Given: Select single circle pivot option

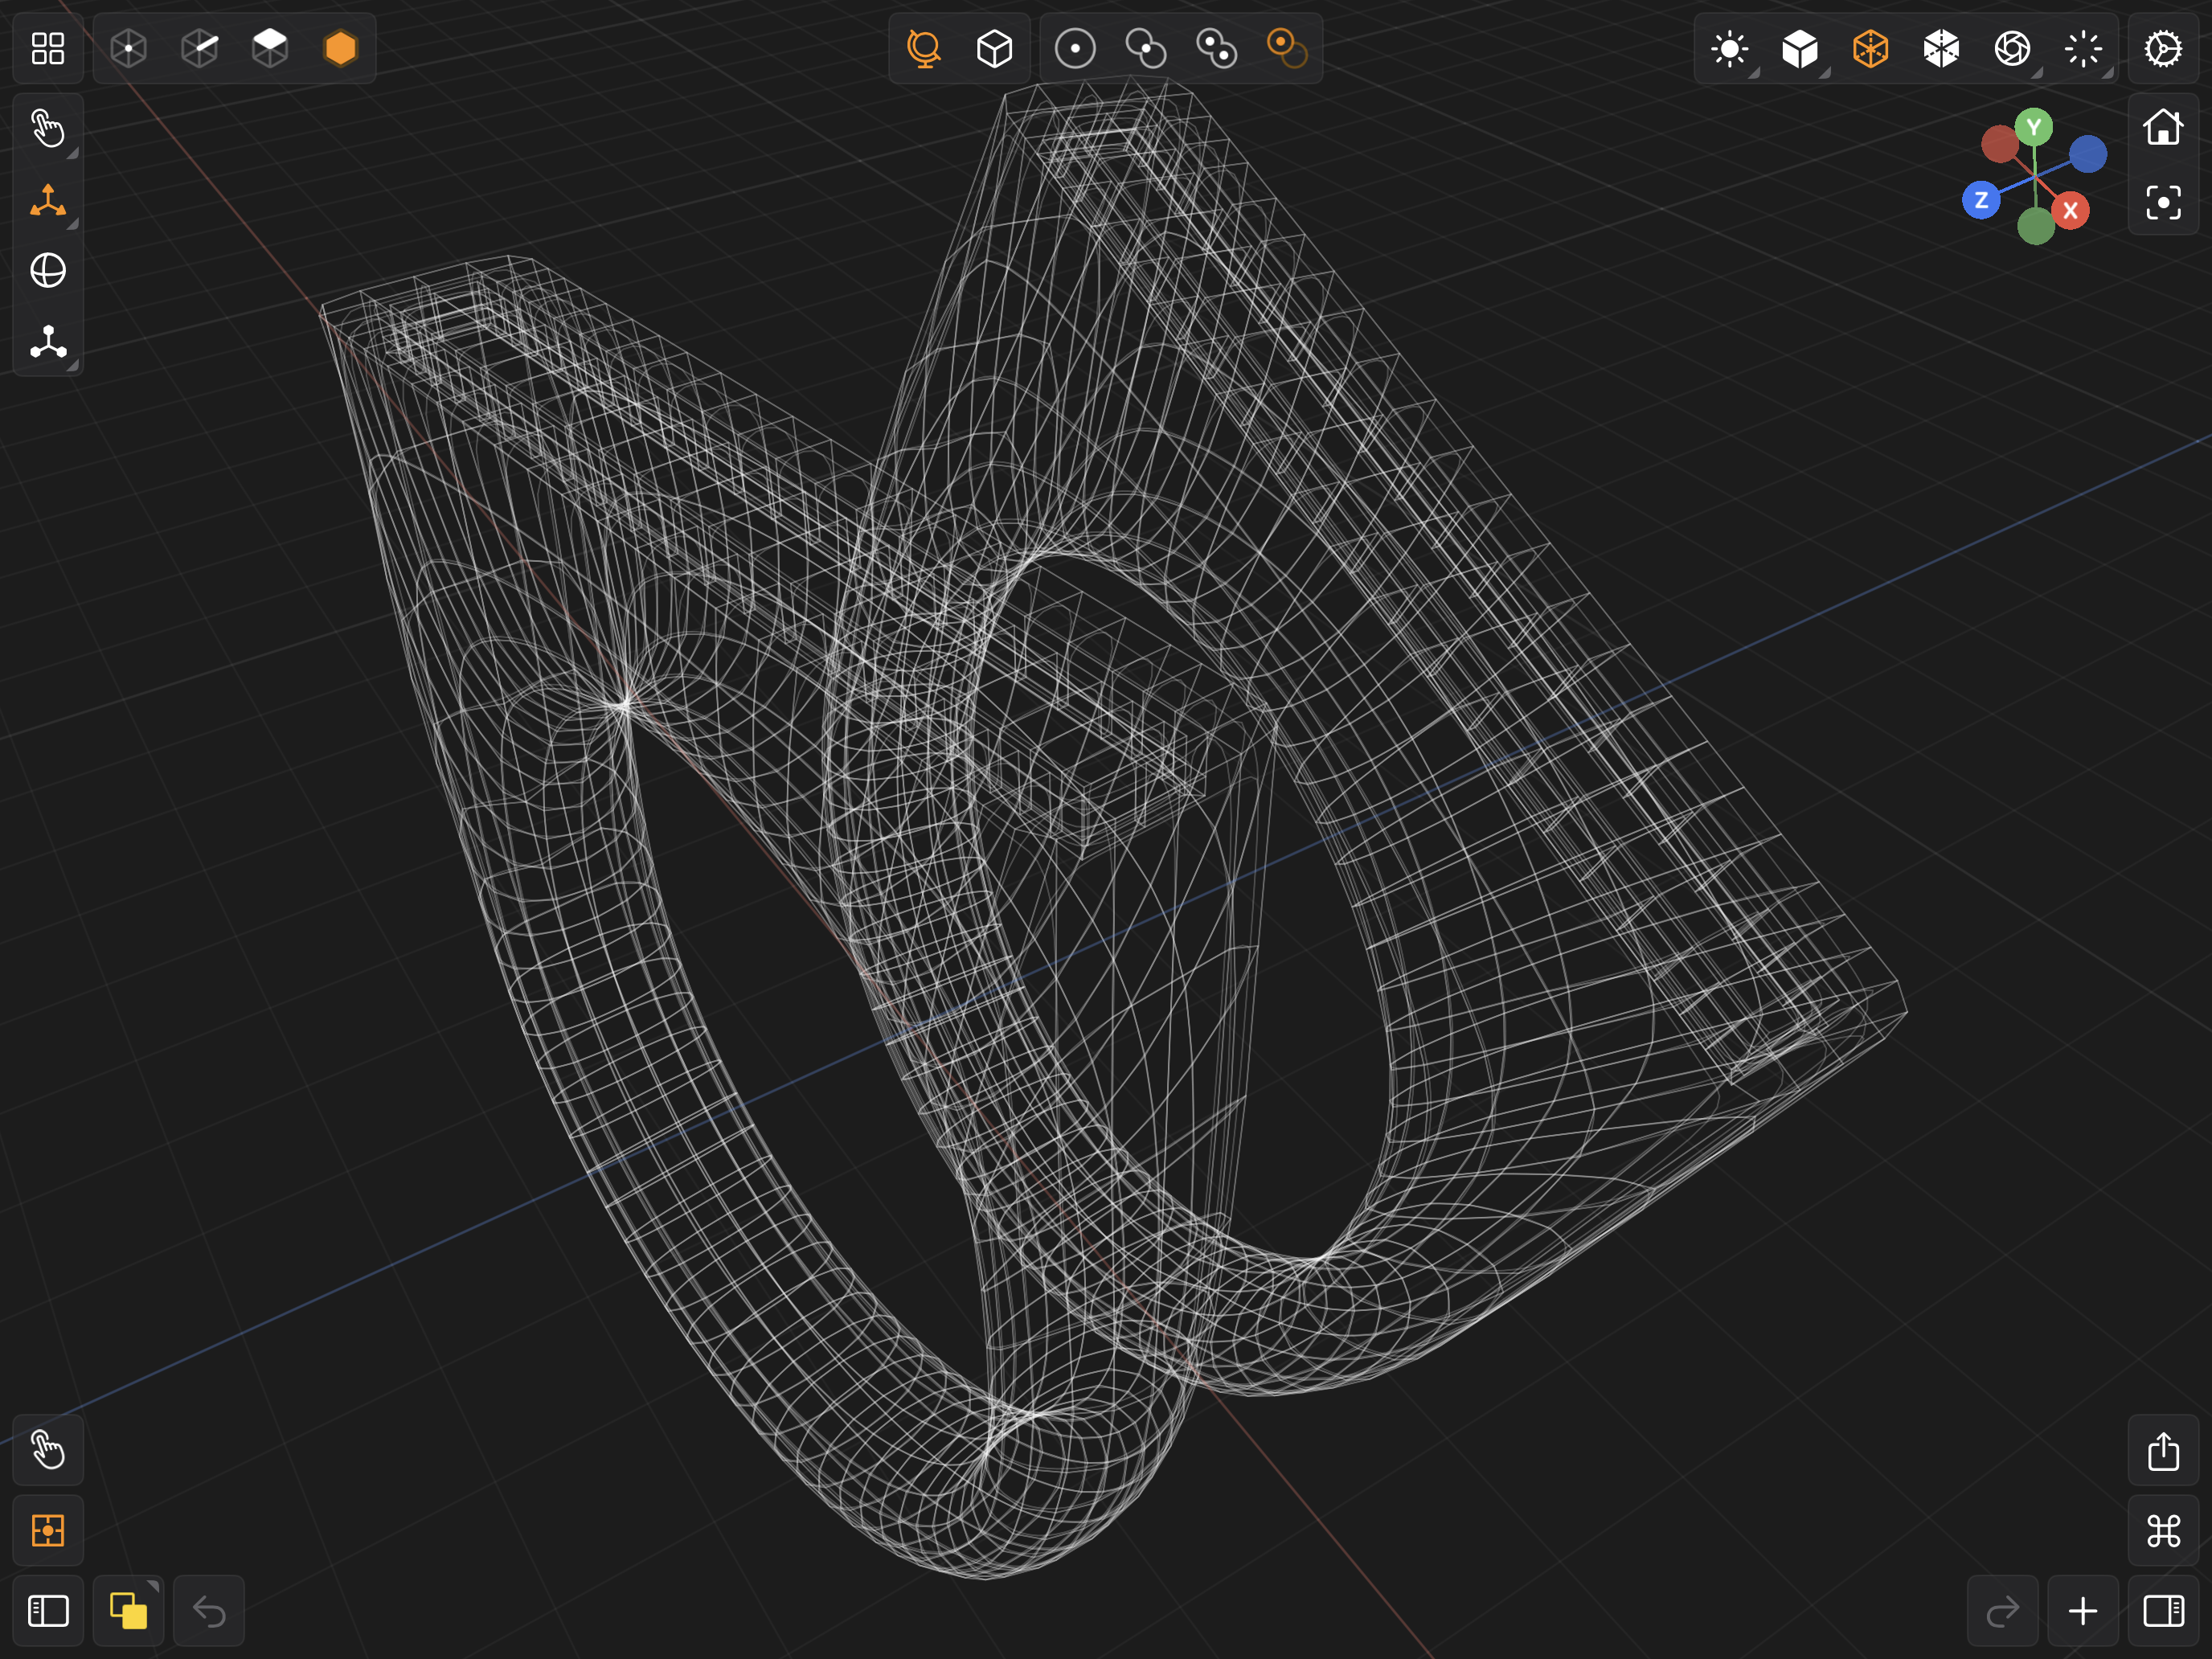Looking at the screenshot, I should [1075, 48].
